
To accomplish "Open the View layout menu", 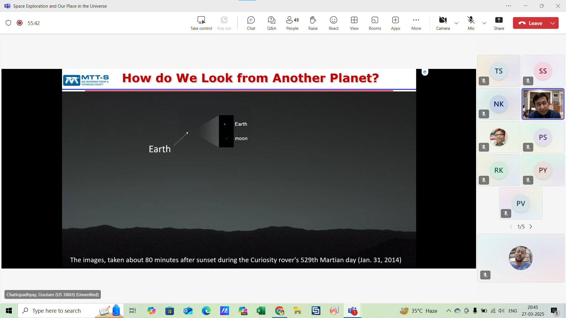I will coord(354,23).
